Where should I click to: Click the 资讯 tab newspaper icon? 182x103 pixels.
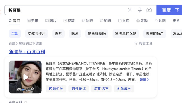point(29,21)
